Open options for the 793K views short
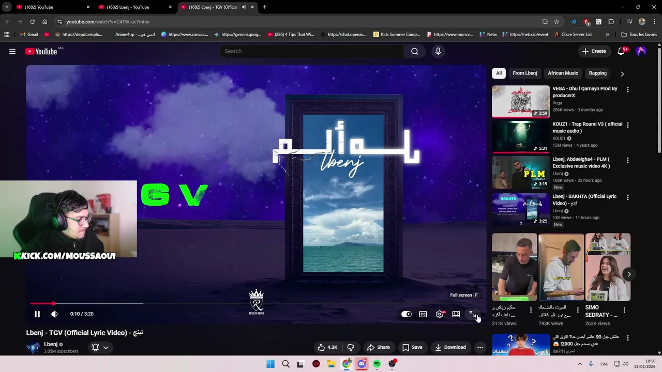Screen dimensions: 662x372 coord(578,310)
